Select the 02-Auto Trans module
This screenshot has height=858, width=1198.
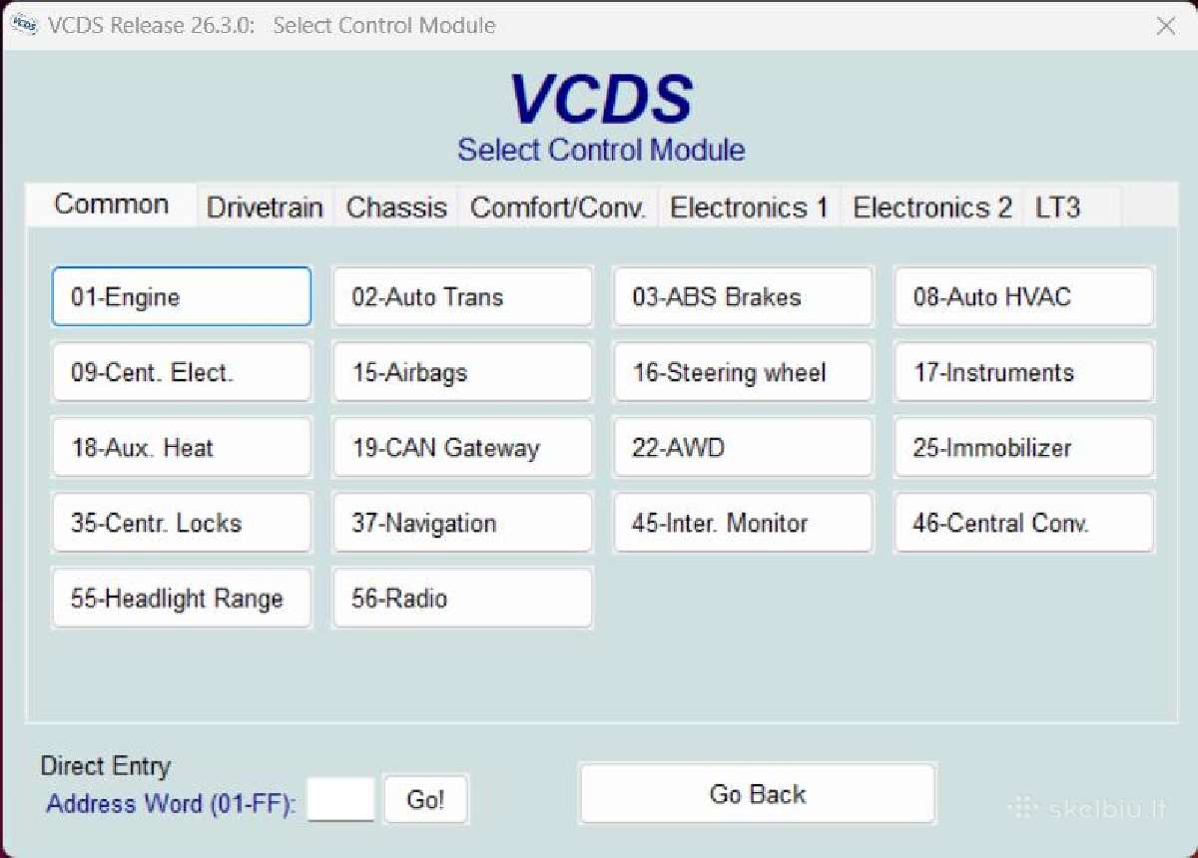coord(462,296)
